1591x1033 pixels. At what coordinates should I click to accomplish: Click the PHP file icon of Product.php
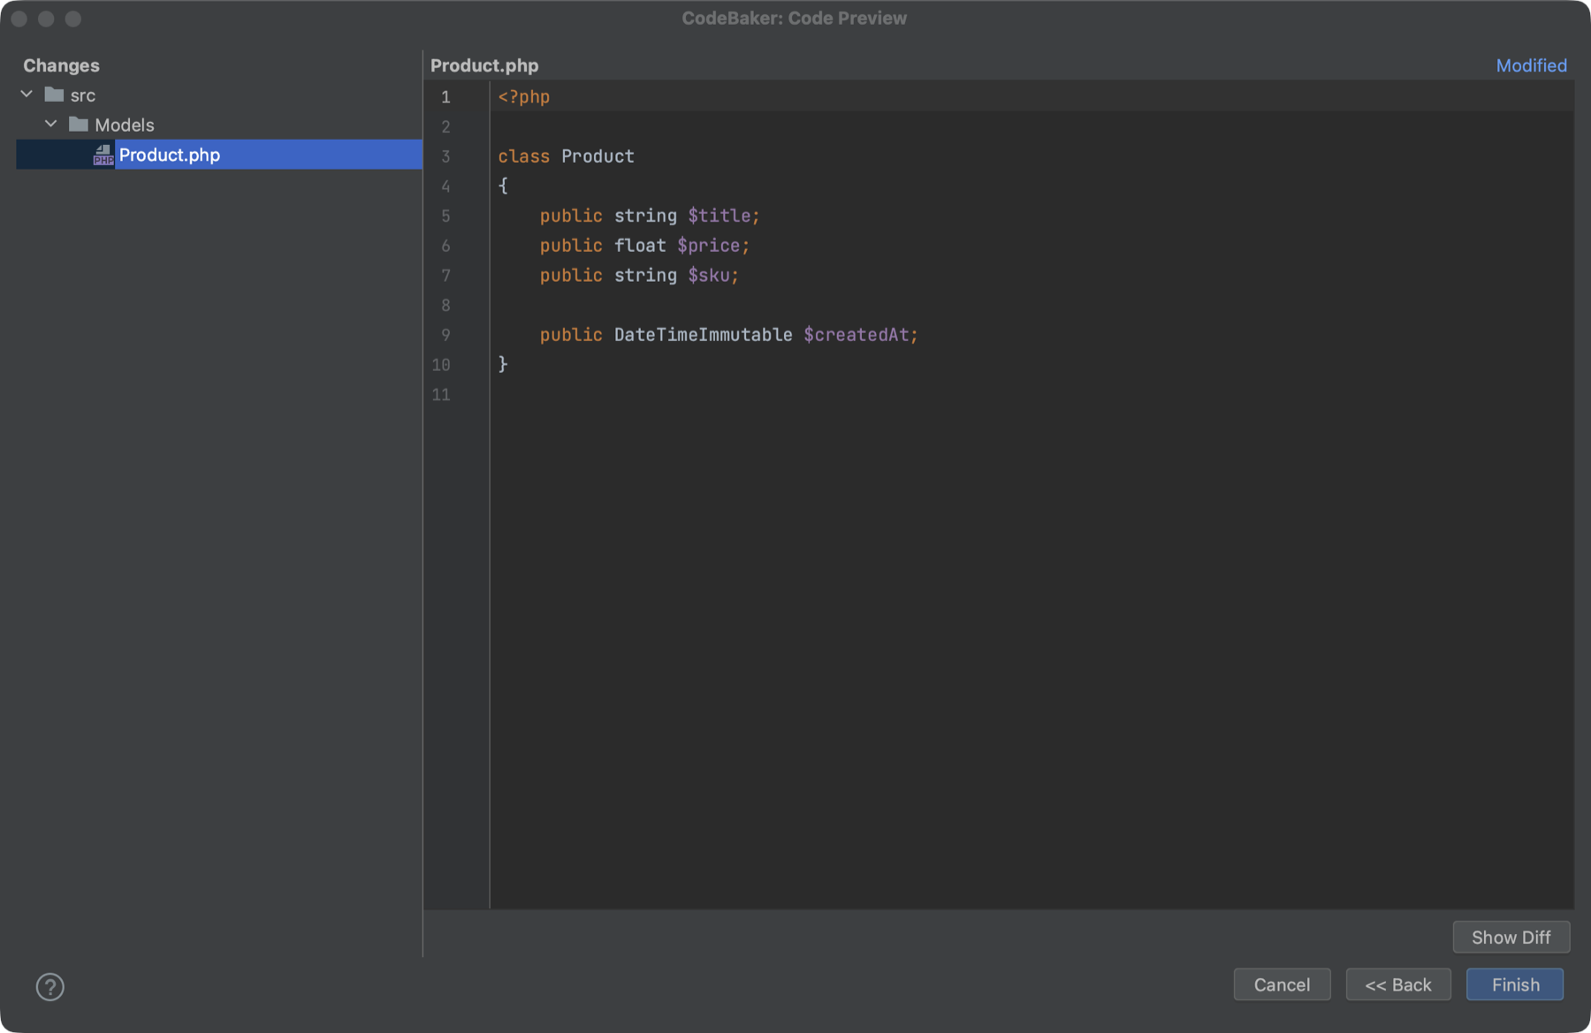103,155
